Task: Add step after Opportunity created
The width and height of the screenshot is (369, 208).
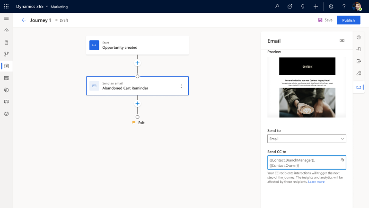Action: pyautogui.click(x=138, y=63)
